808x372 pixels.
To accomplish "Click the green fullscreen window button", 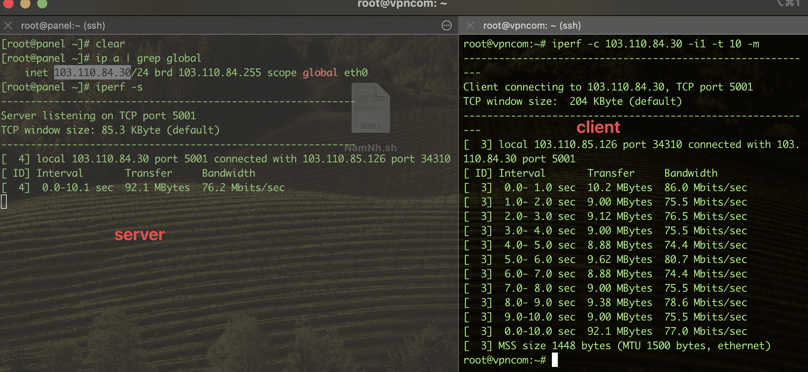I will [42, 3].
